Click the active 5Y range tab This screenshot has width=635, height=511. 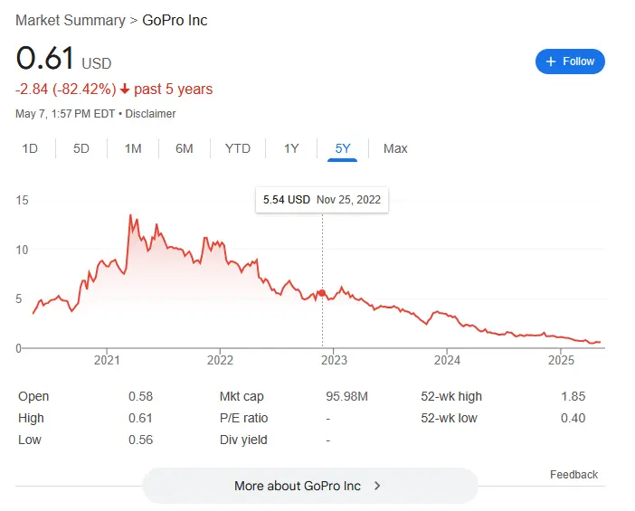tap(342, 148)
